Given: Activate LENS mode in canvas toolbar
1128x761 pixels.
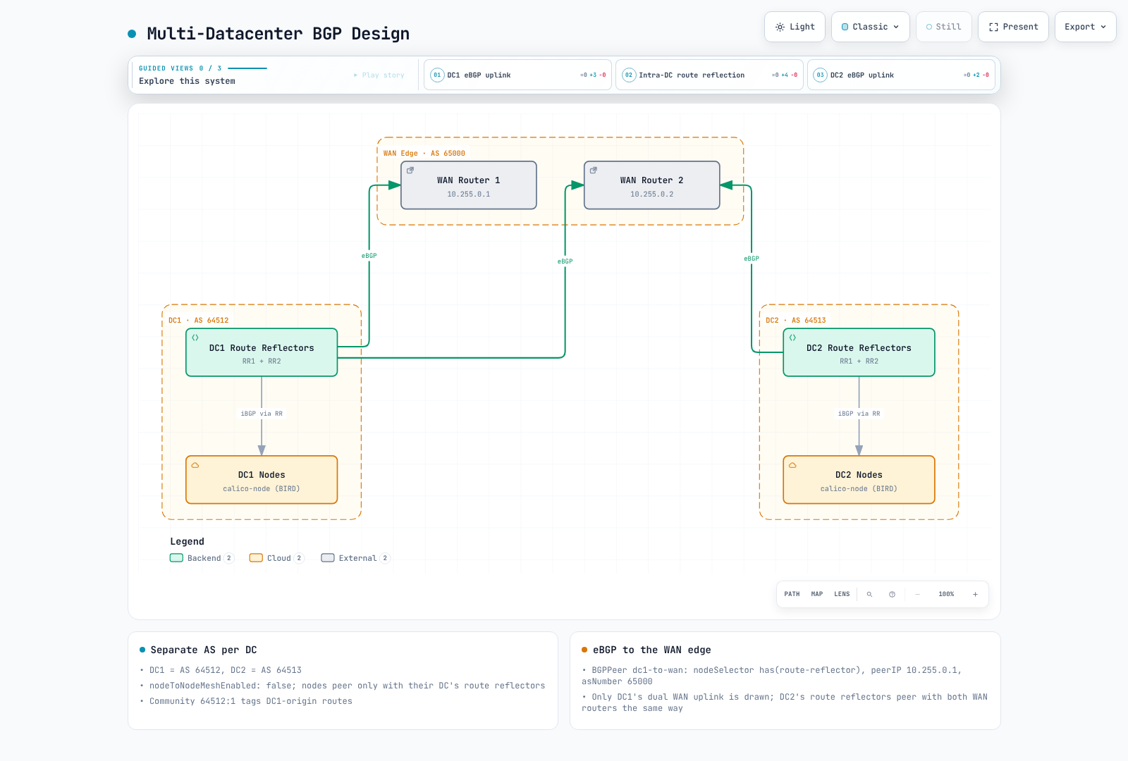Looking at the screenshot, I should pos(842,594).
